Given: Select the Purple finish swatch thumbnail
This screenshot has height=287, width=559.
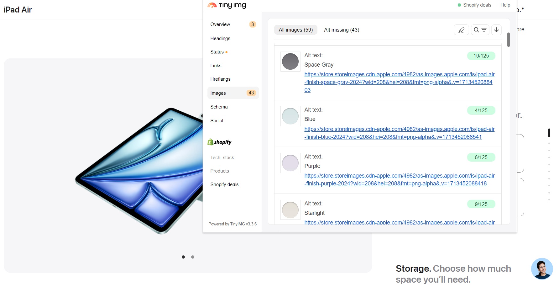Looking at the screenshot, I should [x=290, y=163].
